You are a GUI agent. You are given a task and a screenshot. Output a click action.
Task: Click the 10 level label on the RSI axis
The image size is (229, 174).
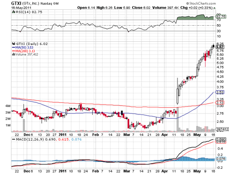[x=219, y=36]
